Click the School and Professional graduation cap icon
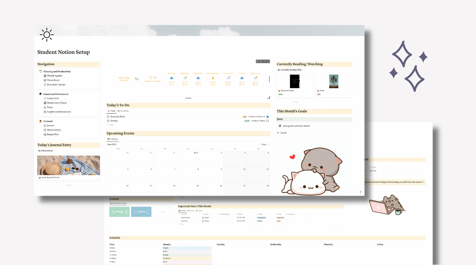 (x=41, y=94)
